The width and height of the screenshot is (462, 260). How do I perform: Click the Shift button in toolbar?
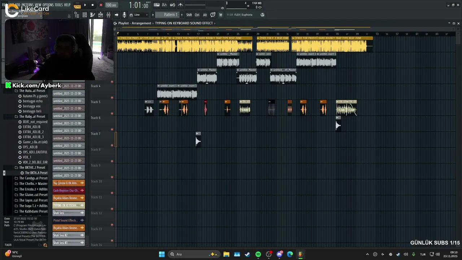189,15
